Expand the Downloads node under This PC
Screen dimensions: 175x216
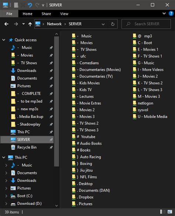tap(6, 181)
